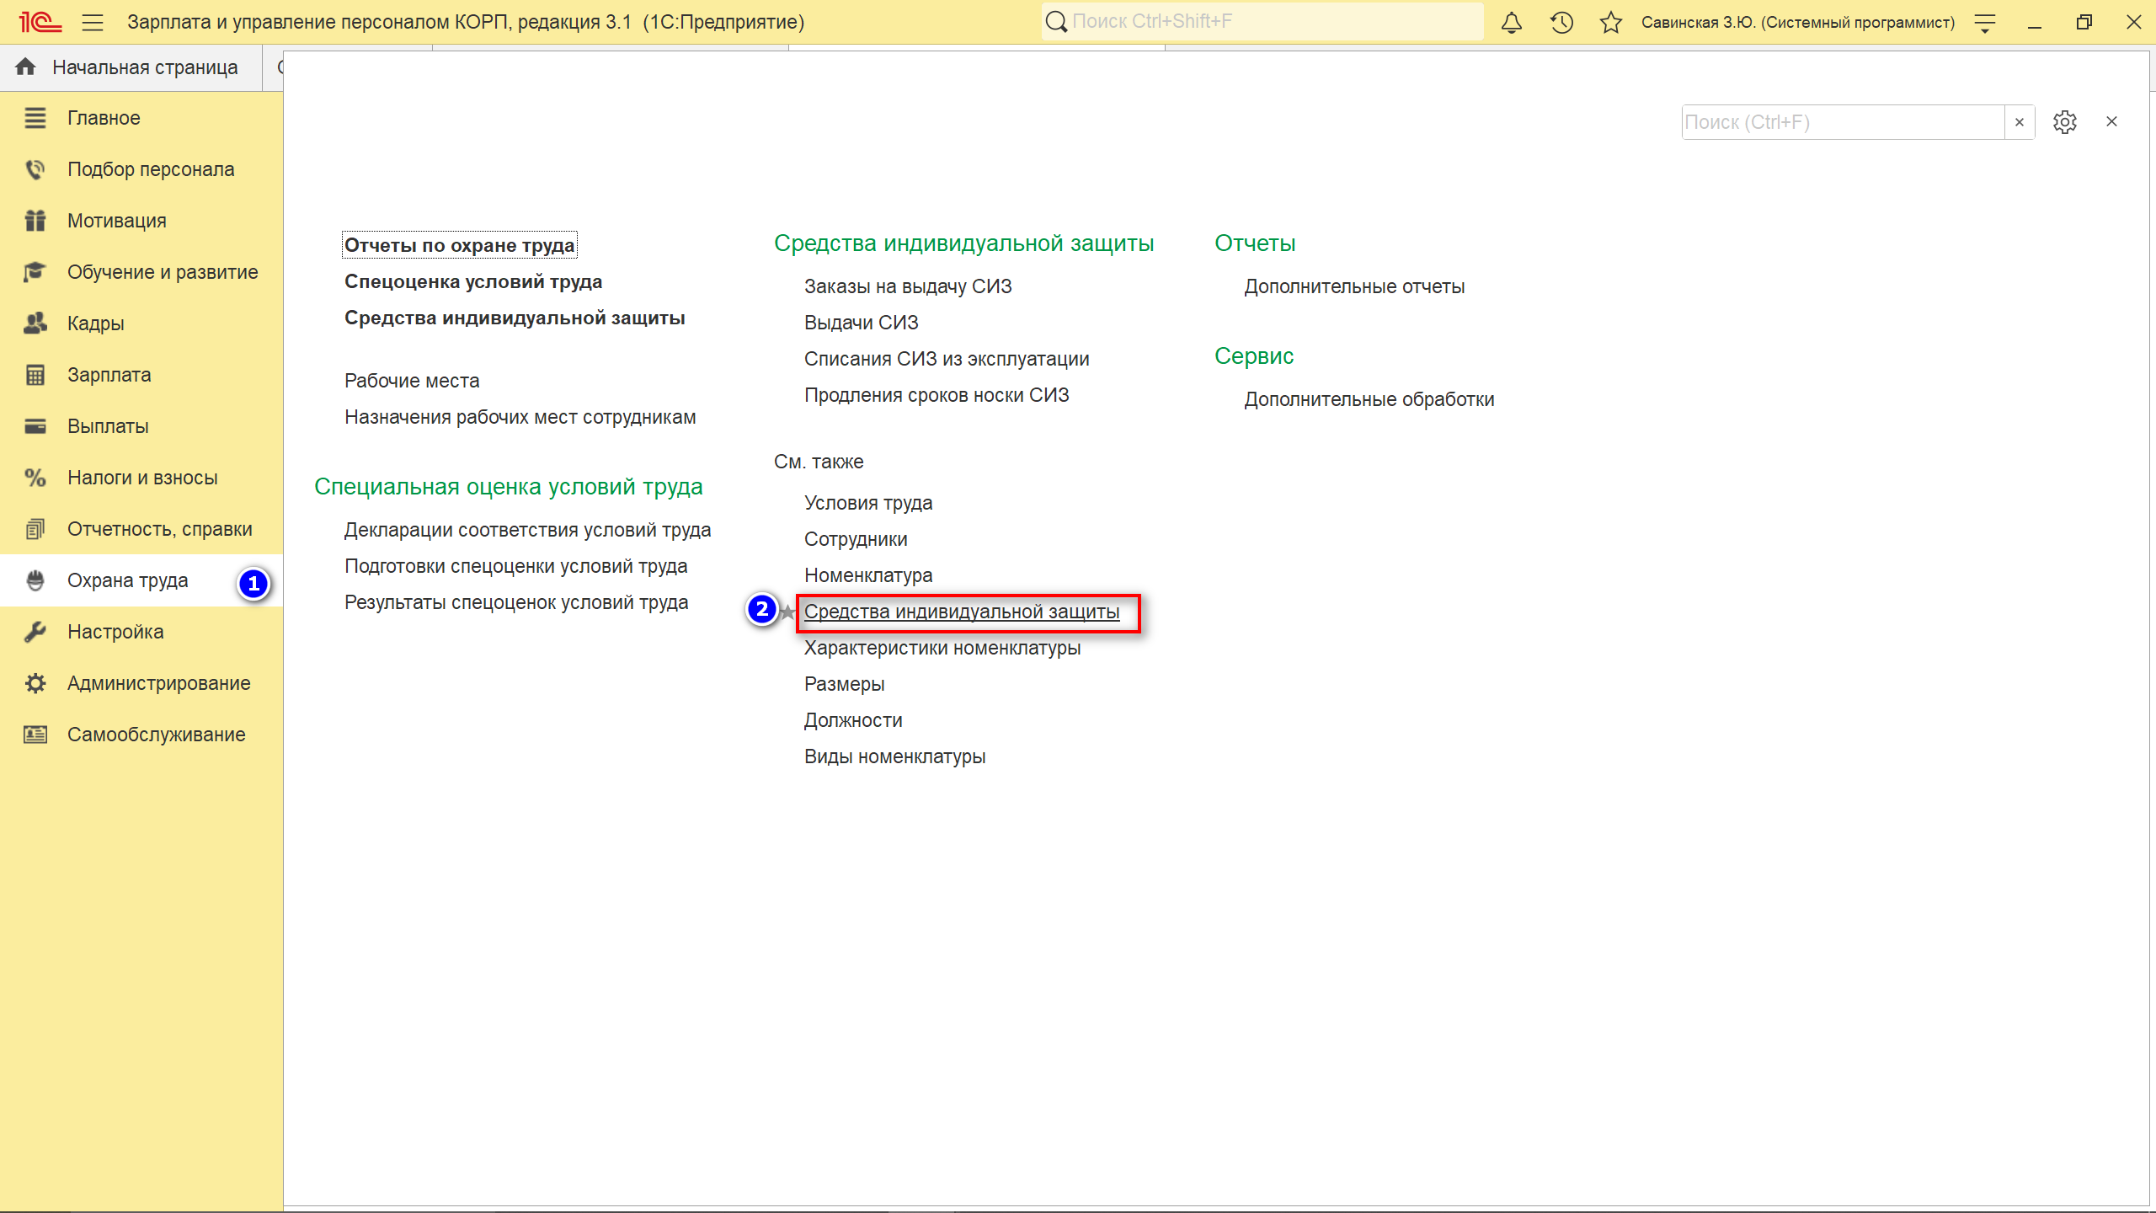
Task: Open navigation settings gear icon
Action: point(2064,122)
